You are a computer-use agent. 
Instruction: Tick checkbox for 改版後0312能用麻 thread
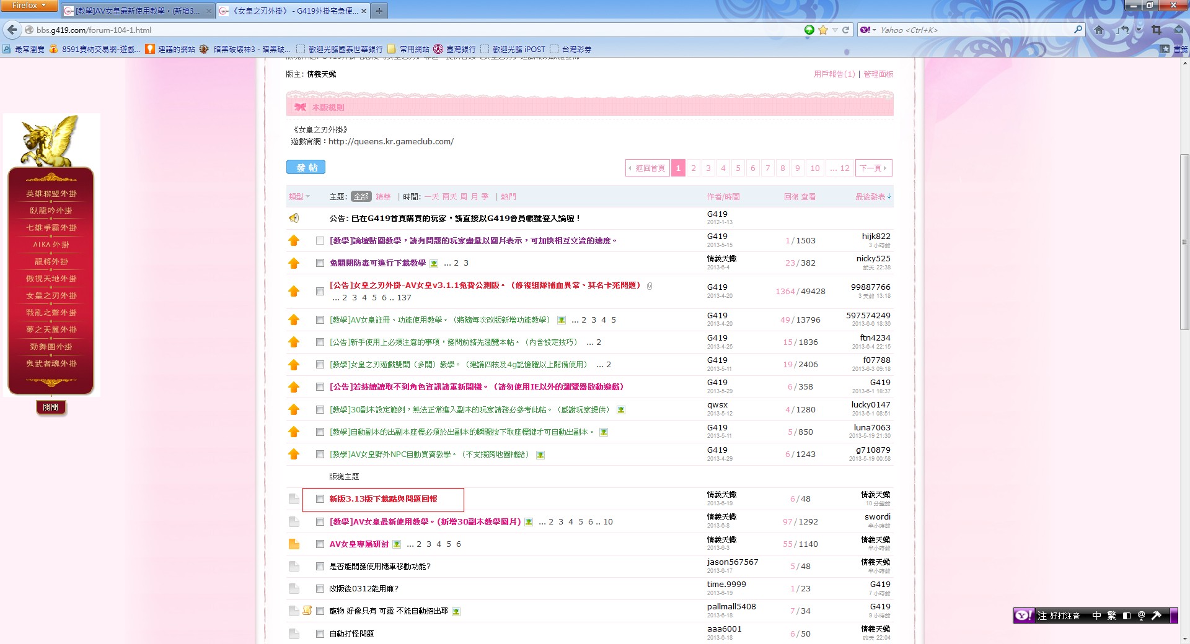coord(320,589)
